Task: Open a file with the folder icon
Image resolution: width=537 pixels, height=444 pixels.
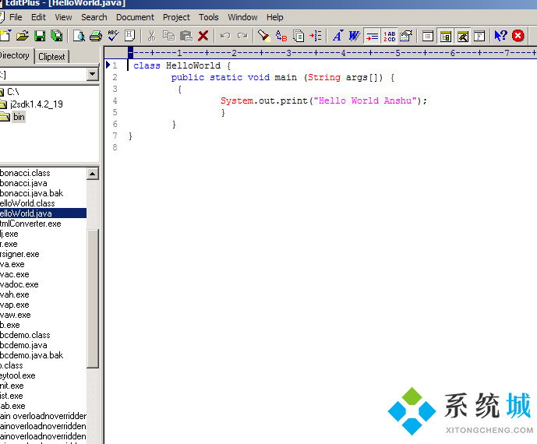Action: pos(23,36)
